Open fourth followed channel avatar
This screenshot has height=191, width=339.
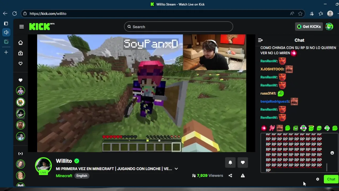(20, 125)
